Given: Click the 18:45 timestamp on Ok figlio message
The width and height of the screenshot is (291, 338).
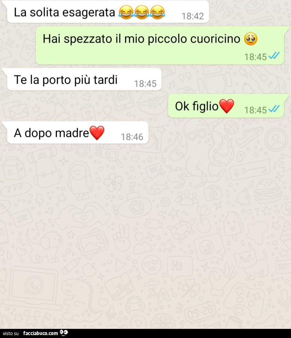Looking at the screenshot, I should click(x=256, y=110).
